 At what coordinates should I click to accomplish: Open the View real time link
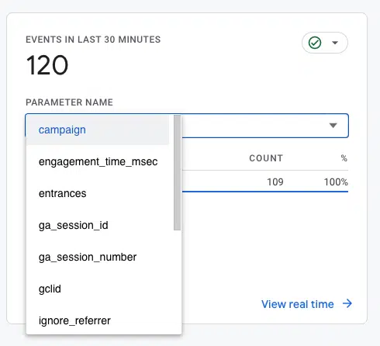pyautogui.click(x=298, y=304)
